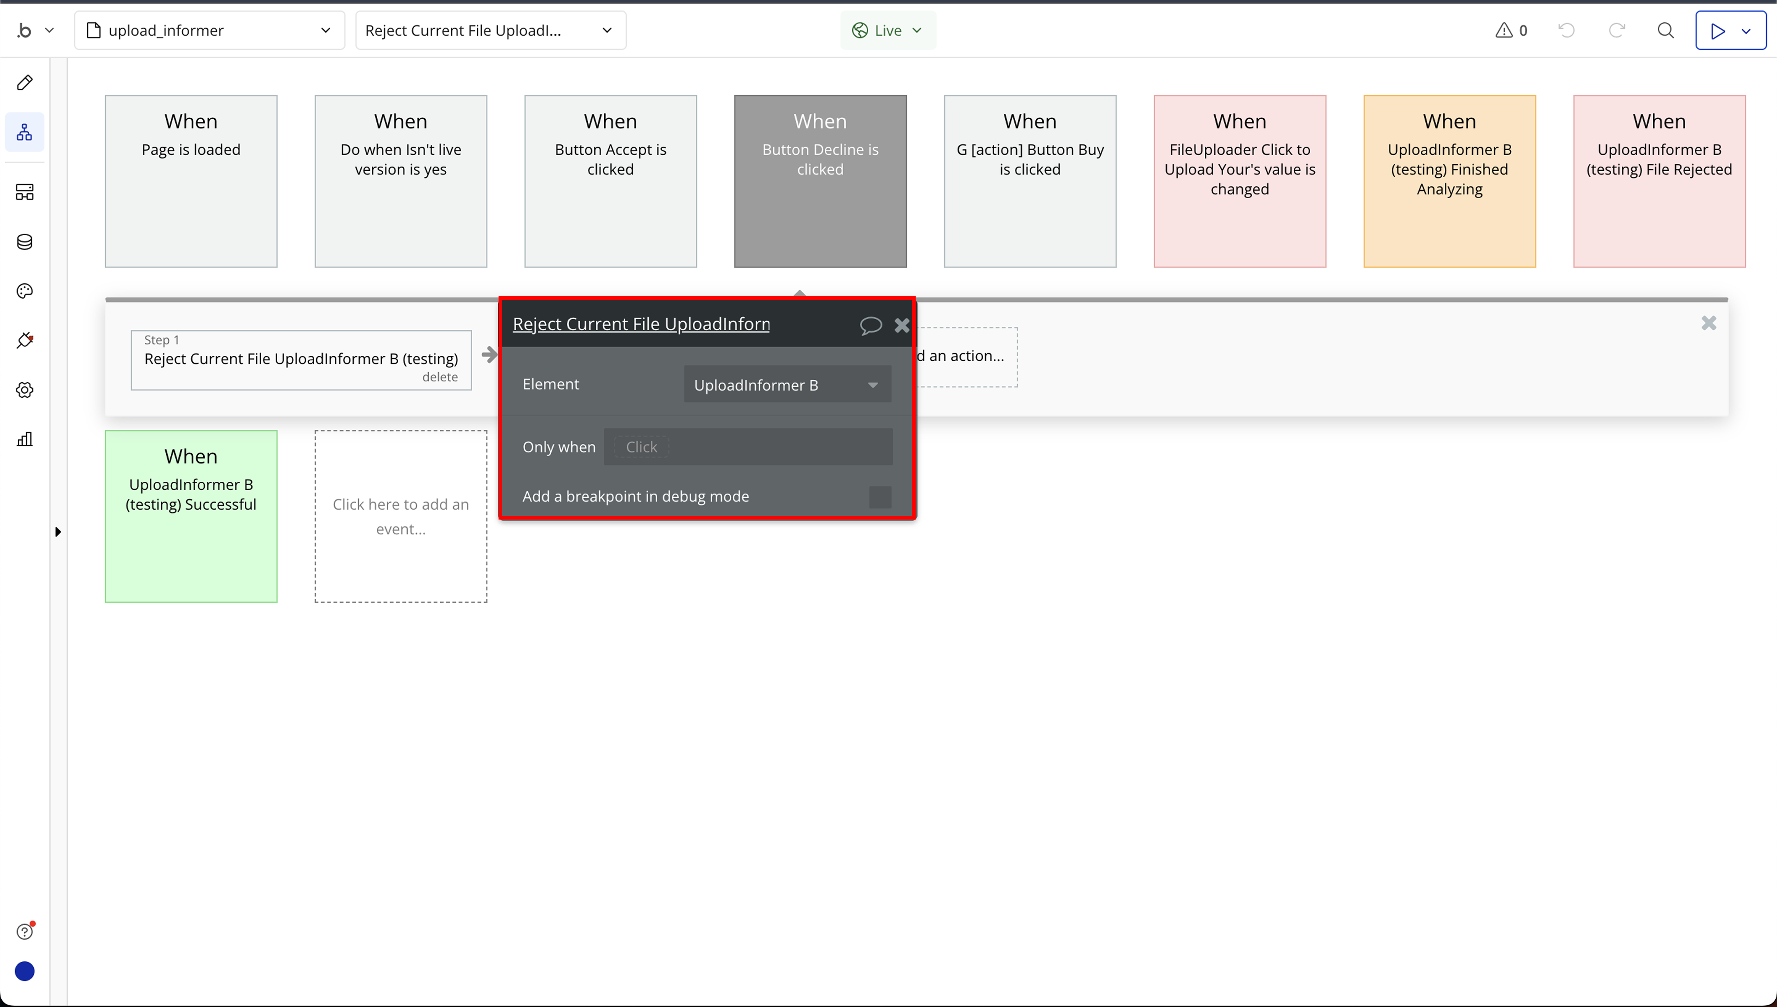Enable breakpoint in debug mode checkbox

(x=879, y=497)
